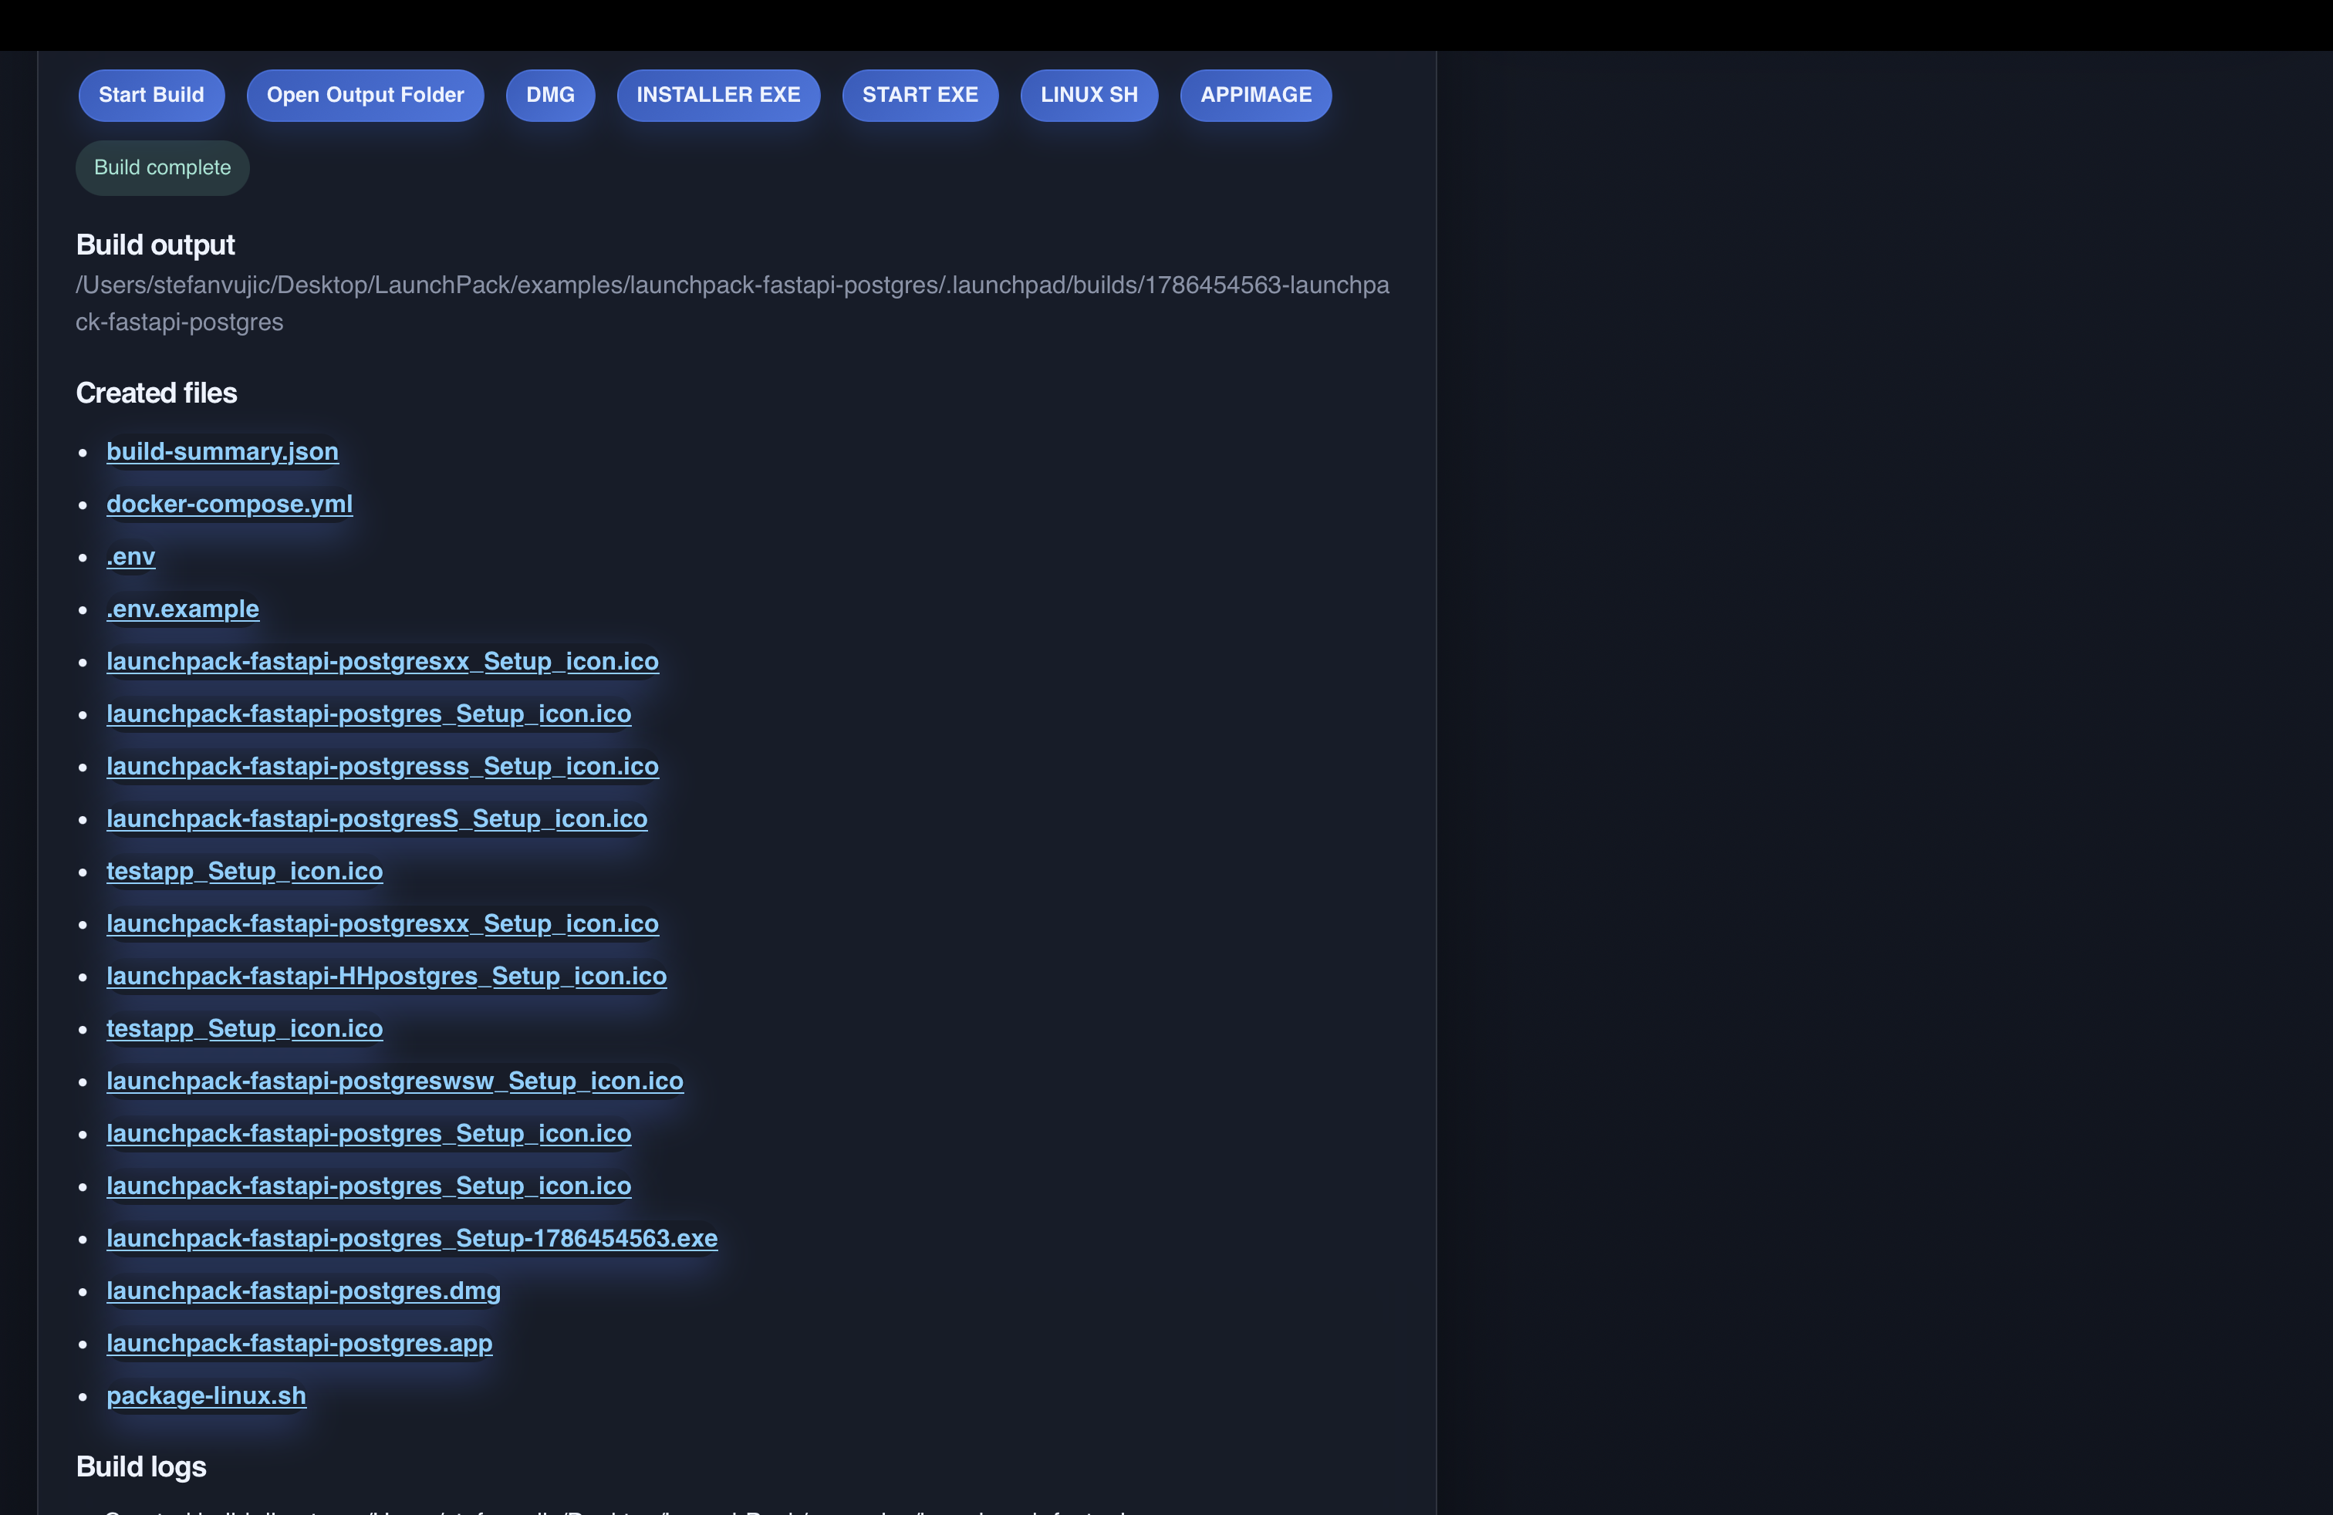Open the .env file link
The image size is (2333, 1515).
click(130, 557)
